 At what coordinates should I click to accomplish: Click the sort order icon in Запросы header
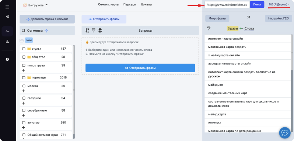87,30
